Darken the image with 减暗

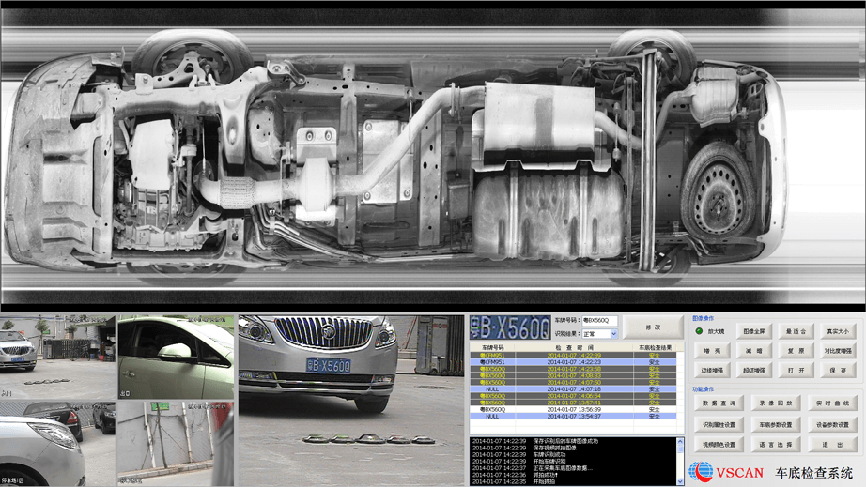(753, 351)
